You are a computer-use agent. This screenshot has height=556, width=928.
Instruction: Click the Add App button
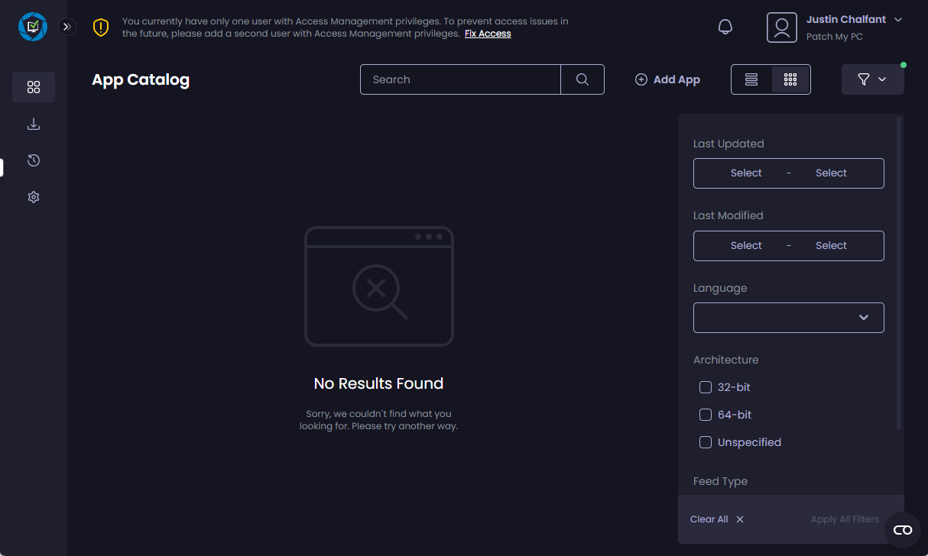coord(667,79)
